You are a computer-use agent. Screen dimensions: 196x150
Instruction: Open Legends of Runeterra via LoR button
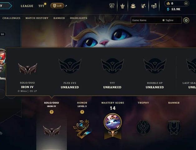[x=57, y=6]
